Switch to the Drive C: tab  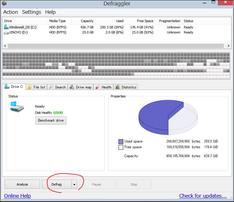pyautogui.click(x=14, y=87)
